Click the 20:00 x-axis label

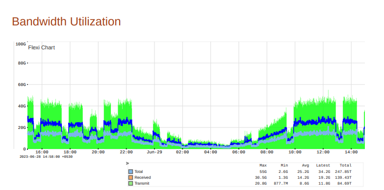[x=98, y=152]
